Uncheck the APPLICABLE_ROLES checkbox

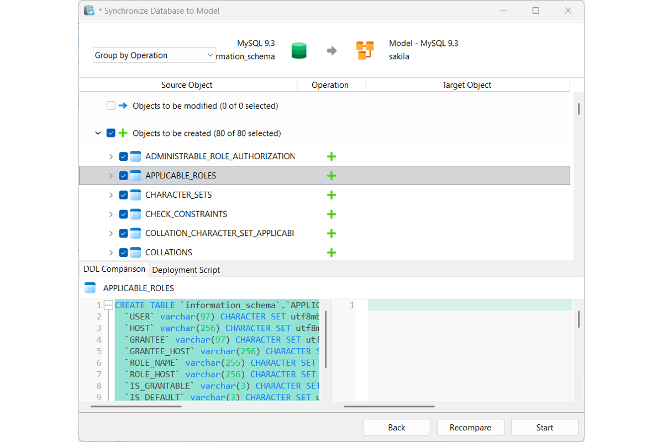(x=123, y=176)
